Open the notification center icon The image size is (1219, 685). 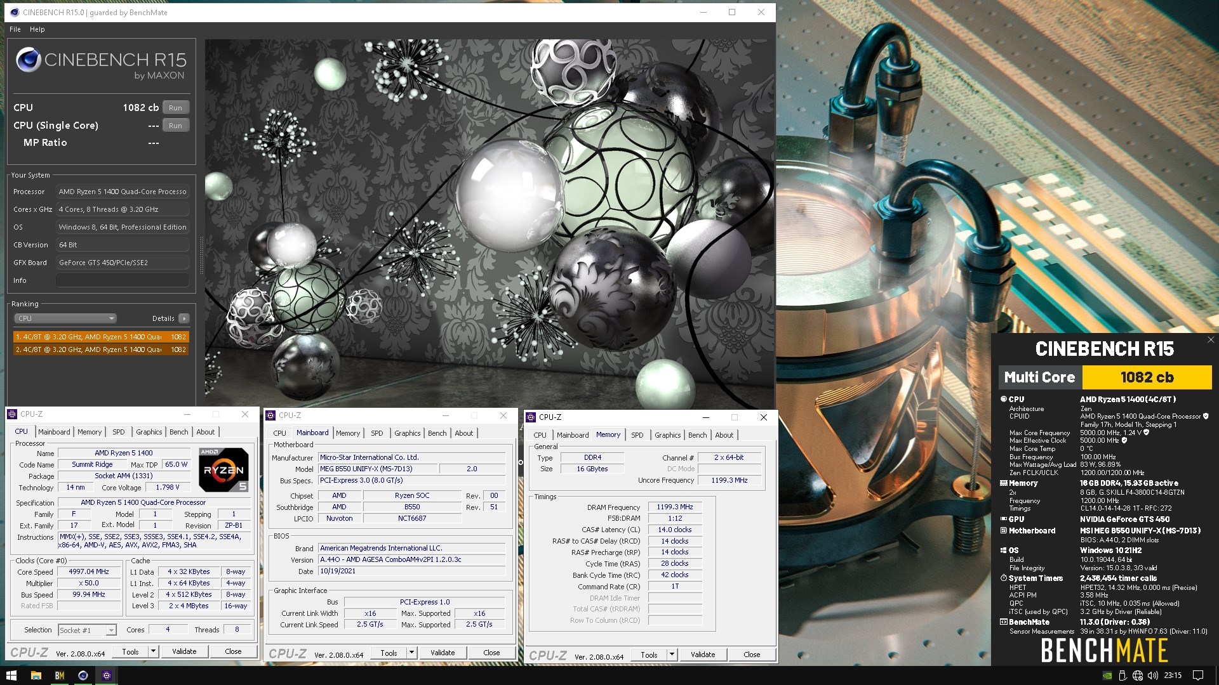tap(1198, 675)
